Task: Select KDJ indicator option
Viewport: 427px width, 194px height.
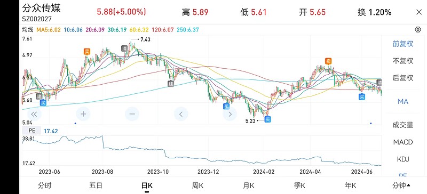Action: pyautogui.click(x=403, y=159)
